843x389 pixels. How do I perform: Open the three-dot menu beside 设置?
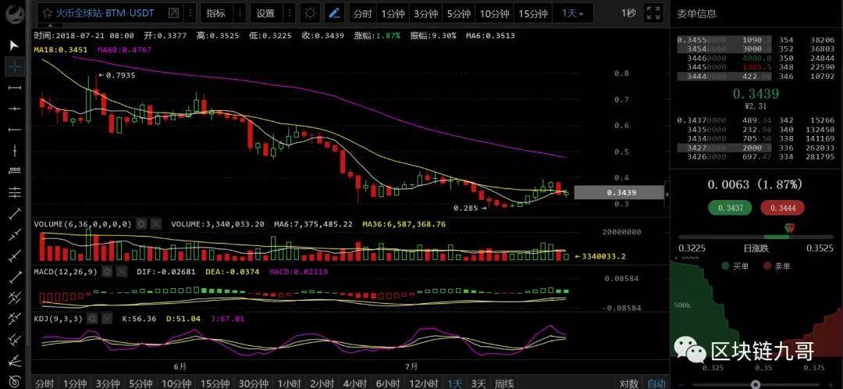coord(290,13)
